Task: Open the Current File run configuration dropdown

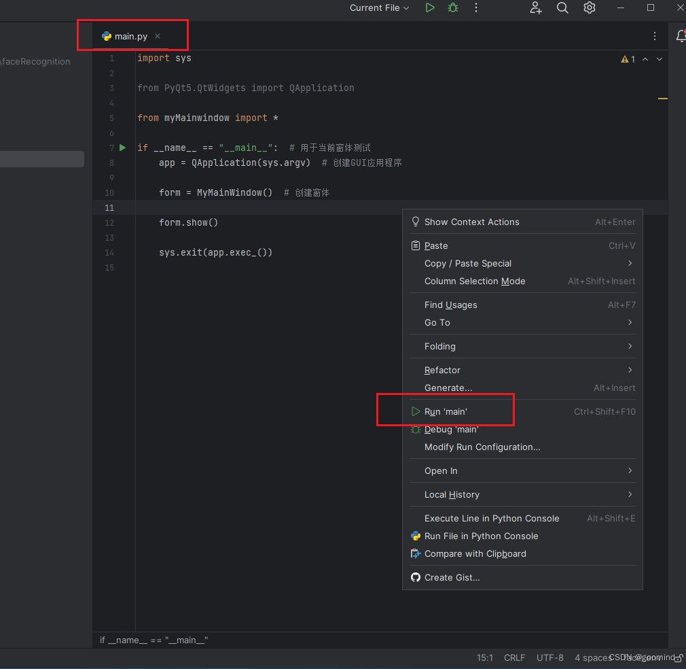Action: pyautogui.click(x=379, y=8)
